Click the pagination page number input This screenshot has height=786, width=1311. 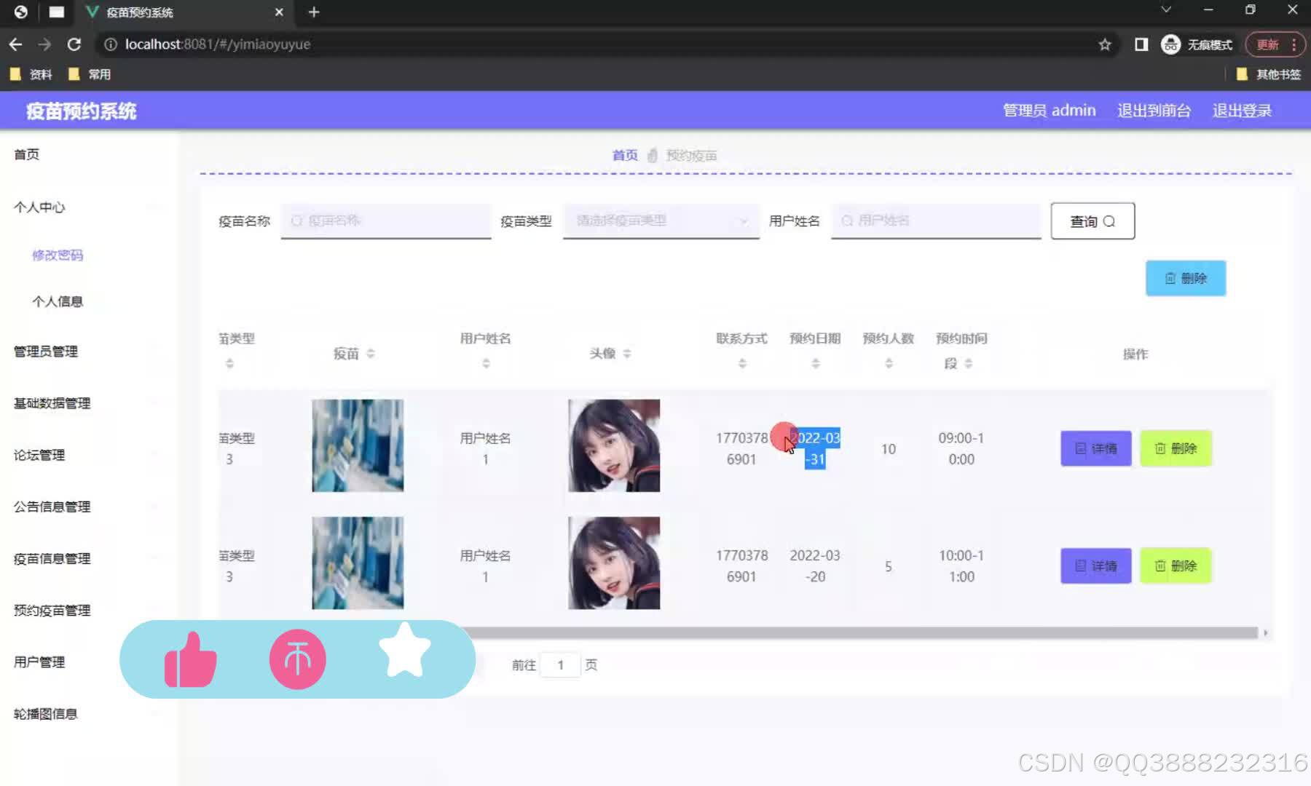pyautogui.click(x=559, y=664)
